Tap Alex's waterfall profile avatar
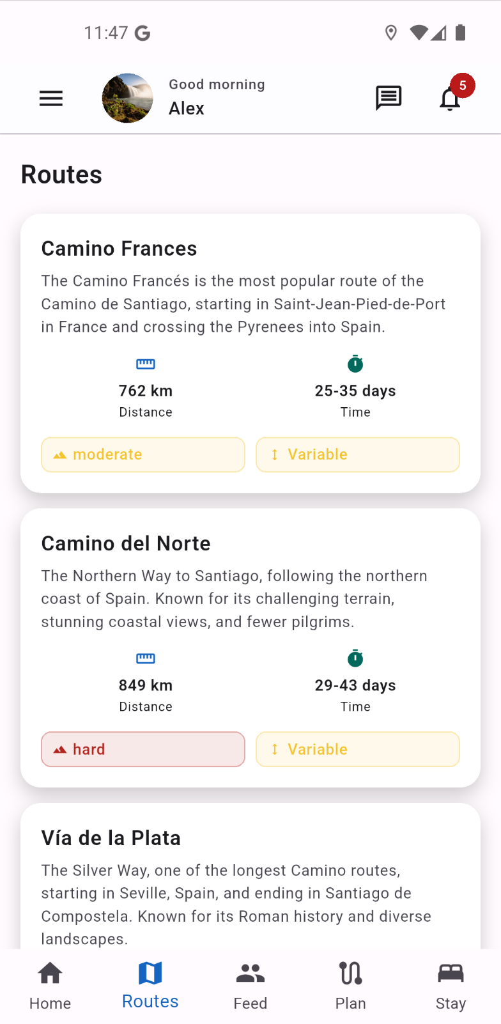The width and height of the screenshot is (501, 1024). click(128, 98)
